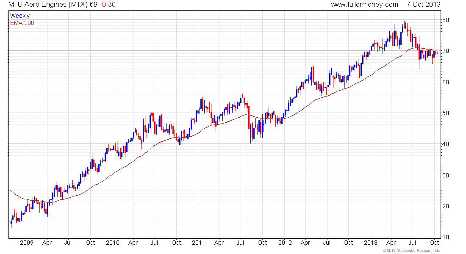Click the 80 price axis label
This screenshot has width=466, height=254.
pos(446,20)
